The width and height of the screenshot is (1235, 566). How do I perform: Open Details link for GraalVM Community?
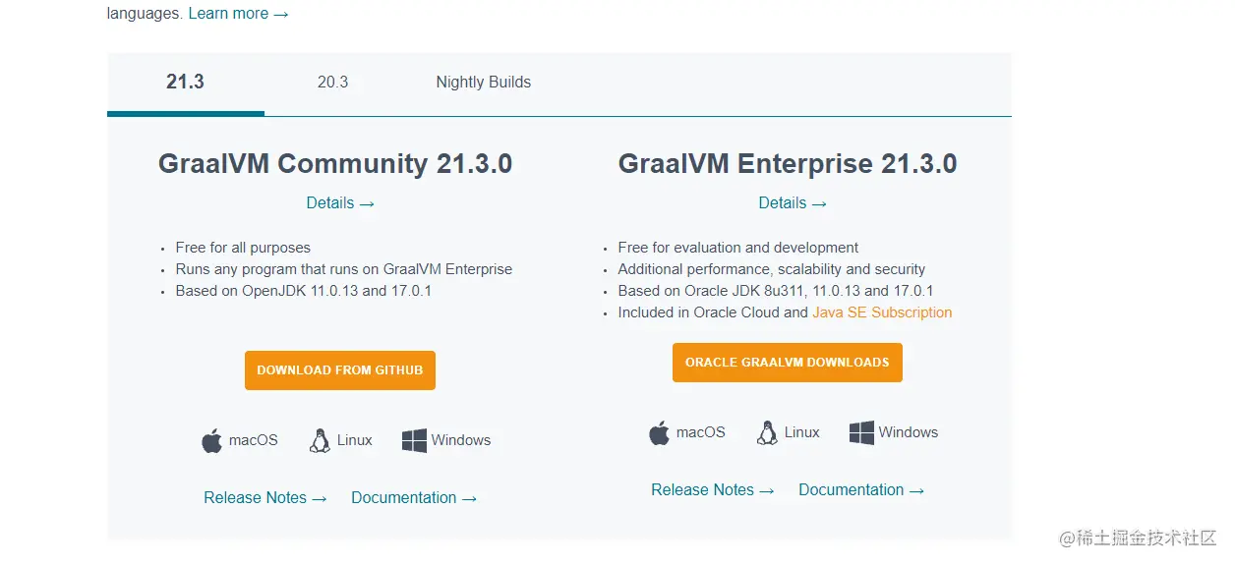340,203
